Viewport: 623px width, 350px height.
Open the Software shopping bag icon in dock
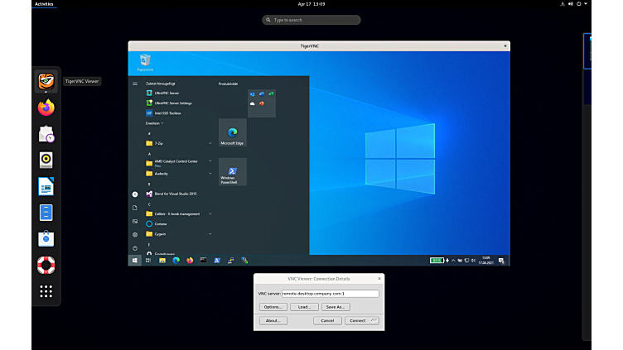click(x=46, y=238)
